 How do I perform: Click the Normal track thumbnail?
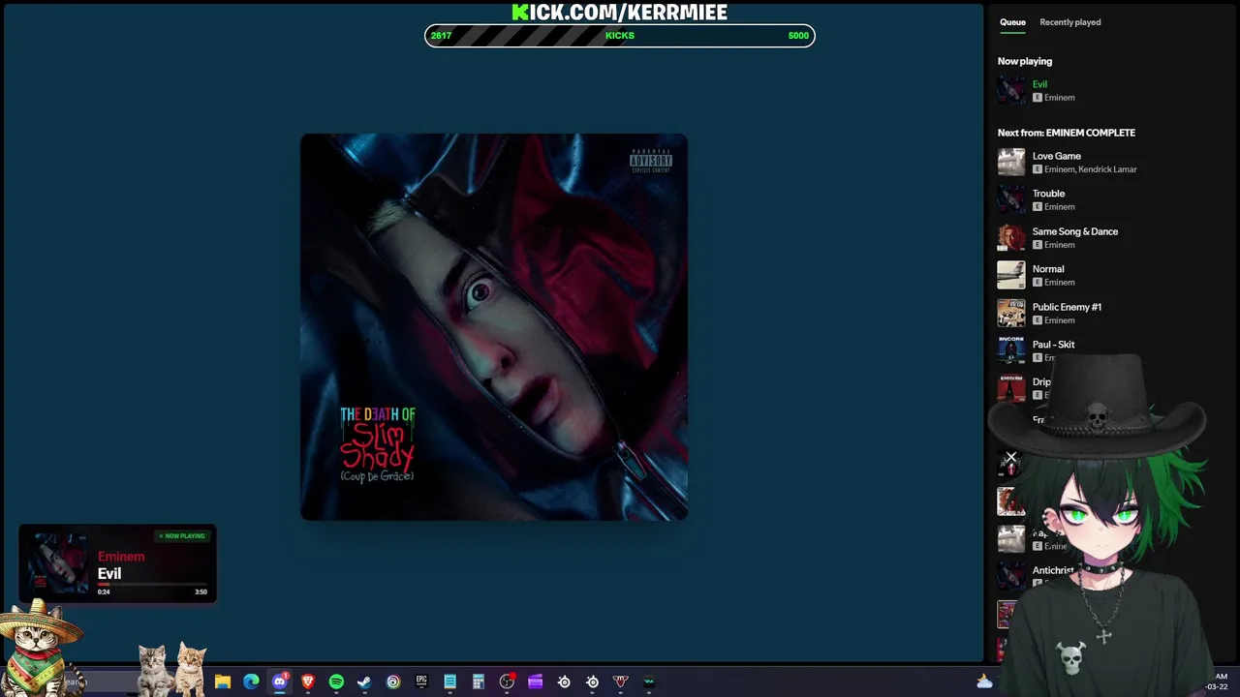[x=1011, y=275]
